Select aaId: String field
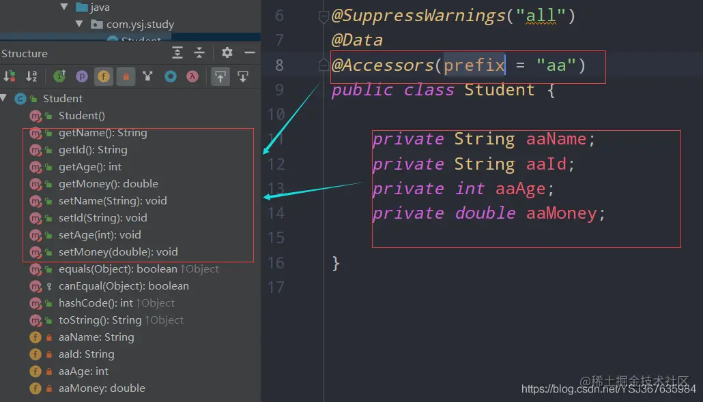Image resolution: width=703 pixels, height=402 pixels. pos(86,354)
